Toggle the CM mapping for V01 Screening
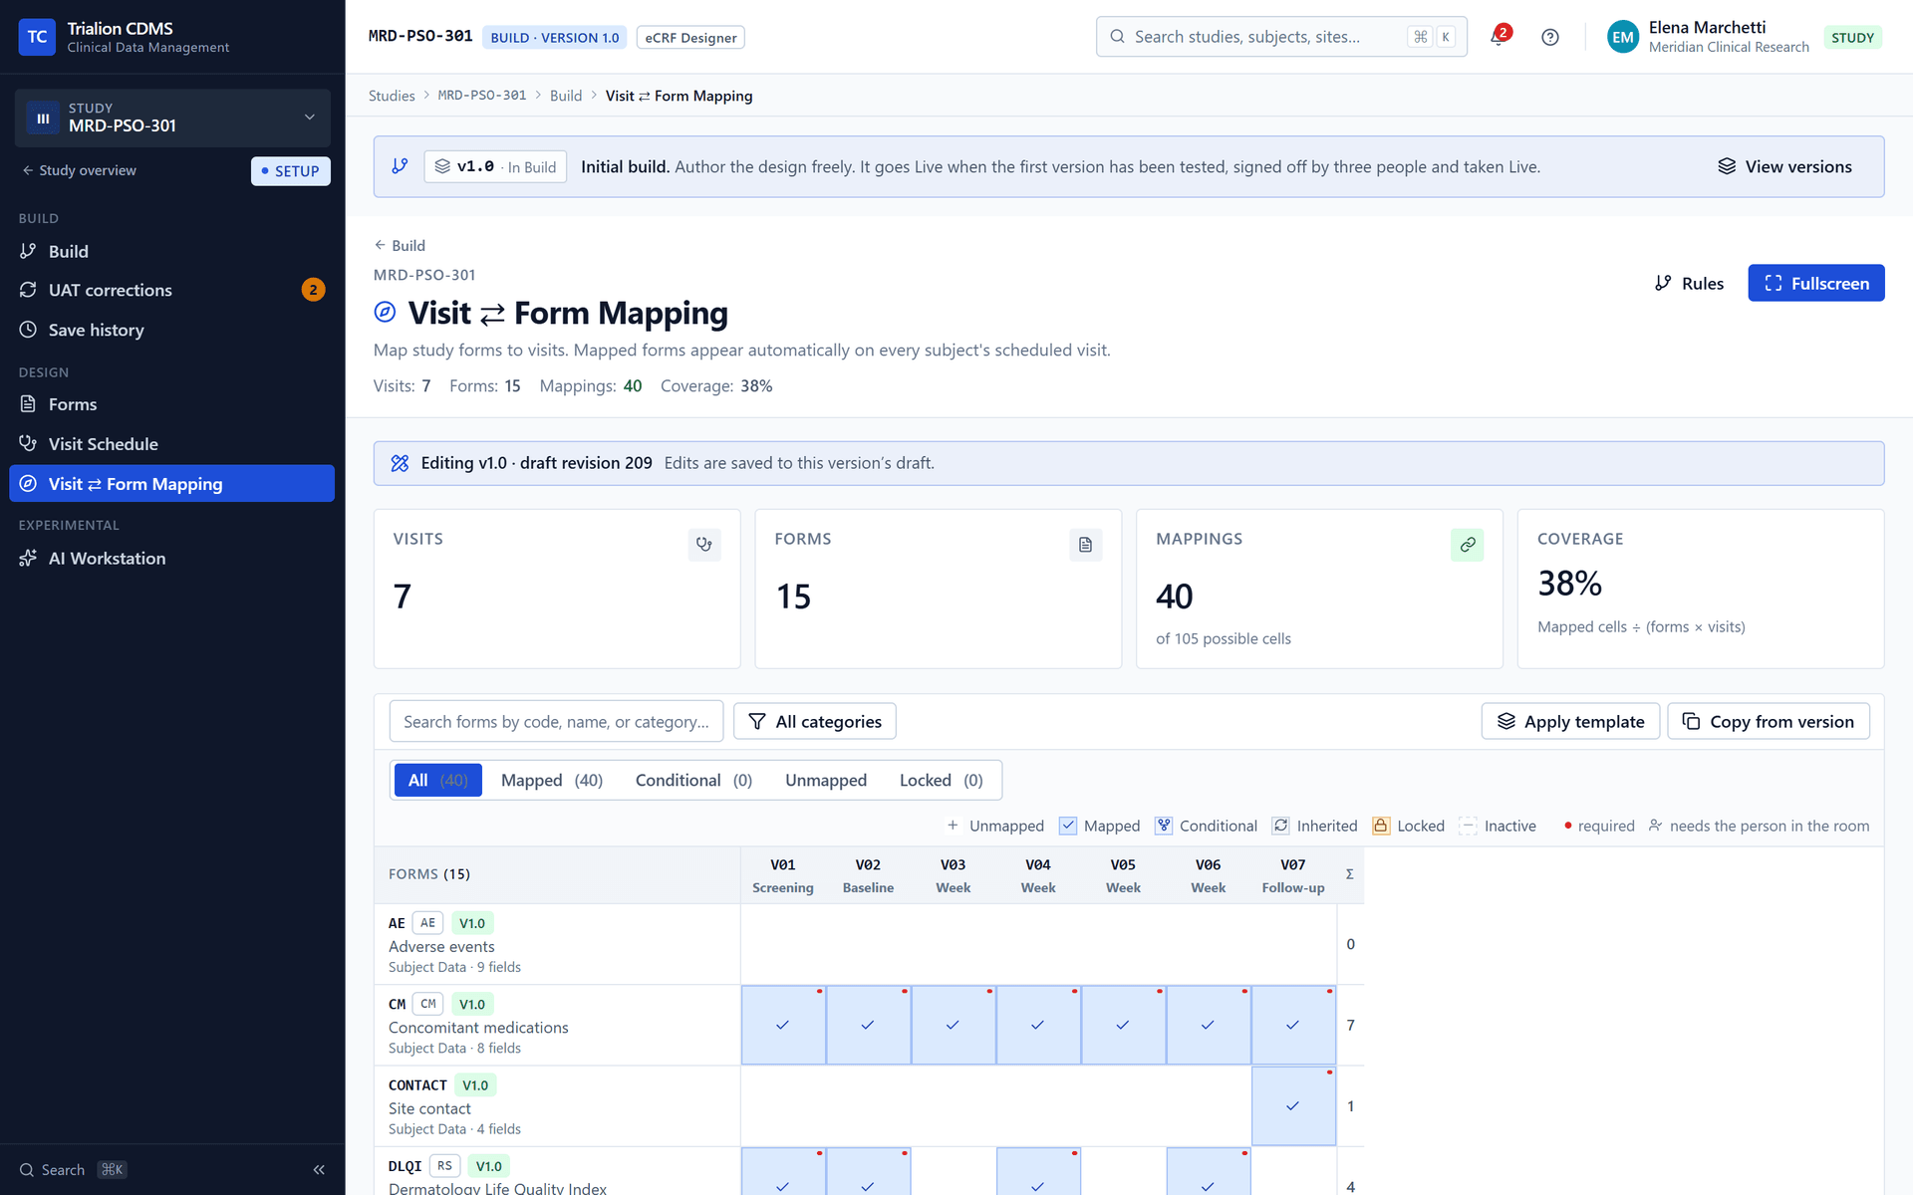Viewport: 1913px width, 1195px height. coord(783,1025)
